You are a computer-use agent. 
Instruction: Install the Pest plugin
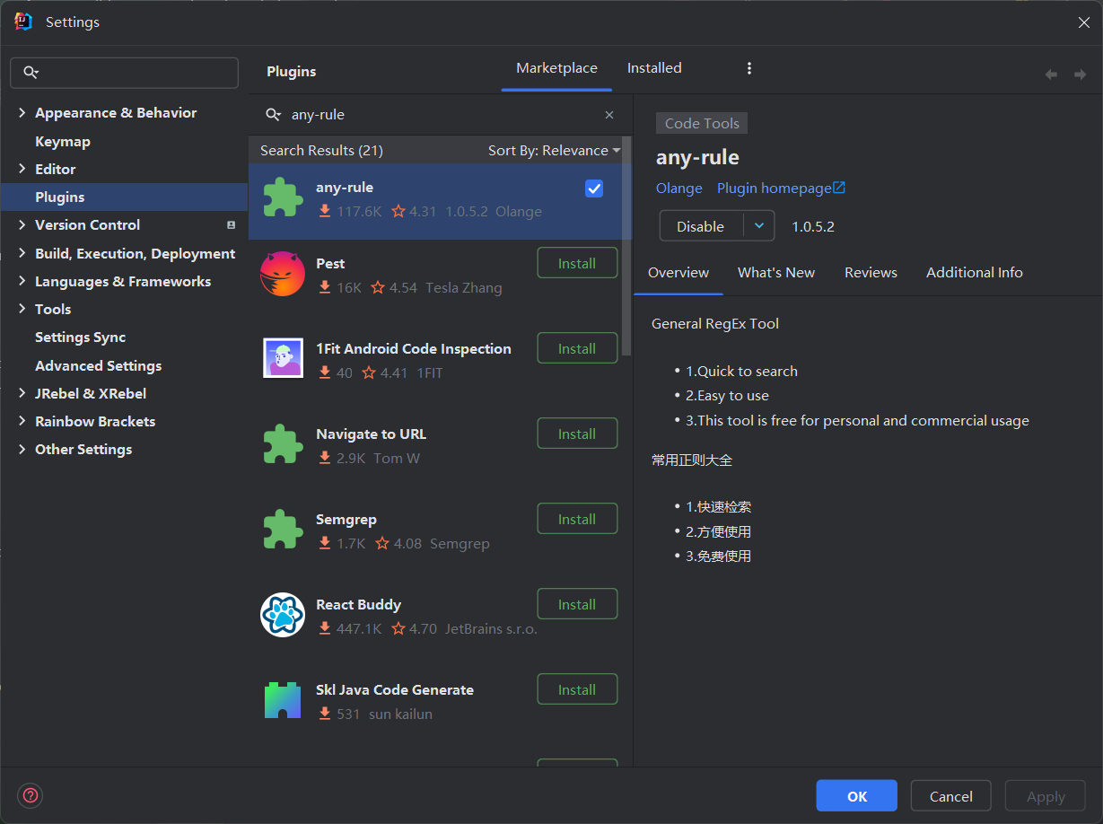(x=577, y=263)
